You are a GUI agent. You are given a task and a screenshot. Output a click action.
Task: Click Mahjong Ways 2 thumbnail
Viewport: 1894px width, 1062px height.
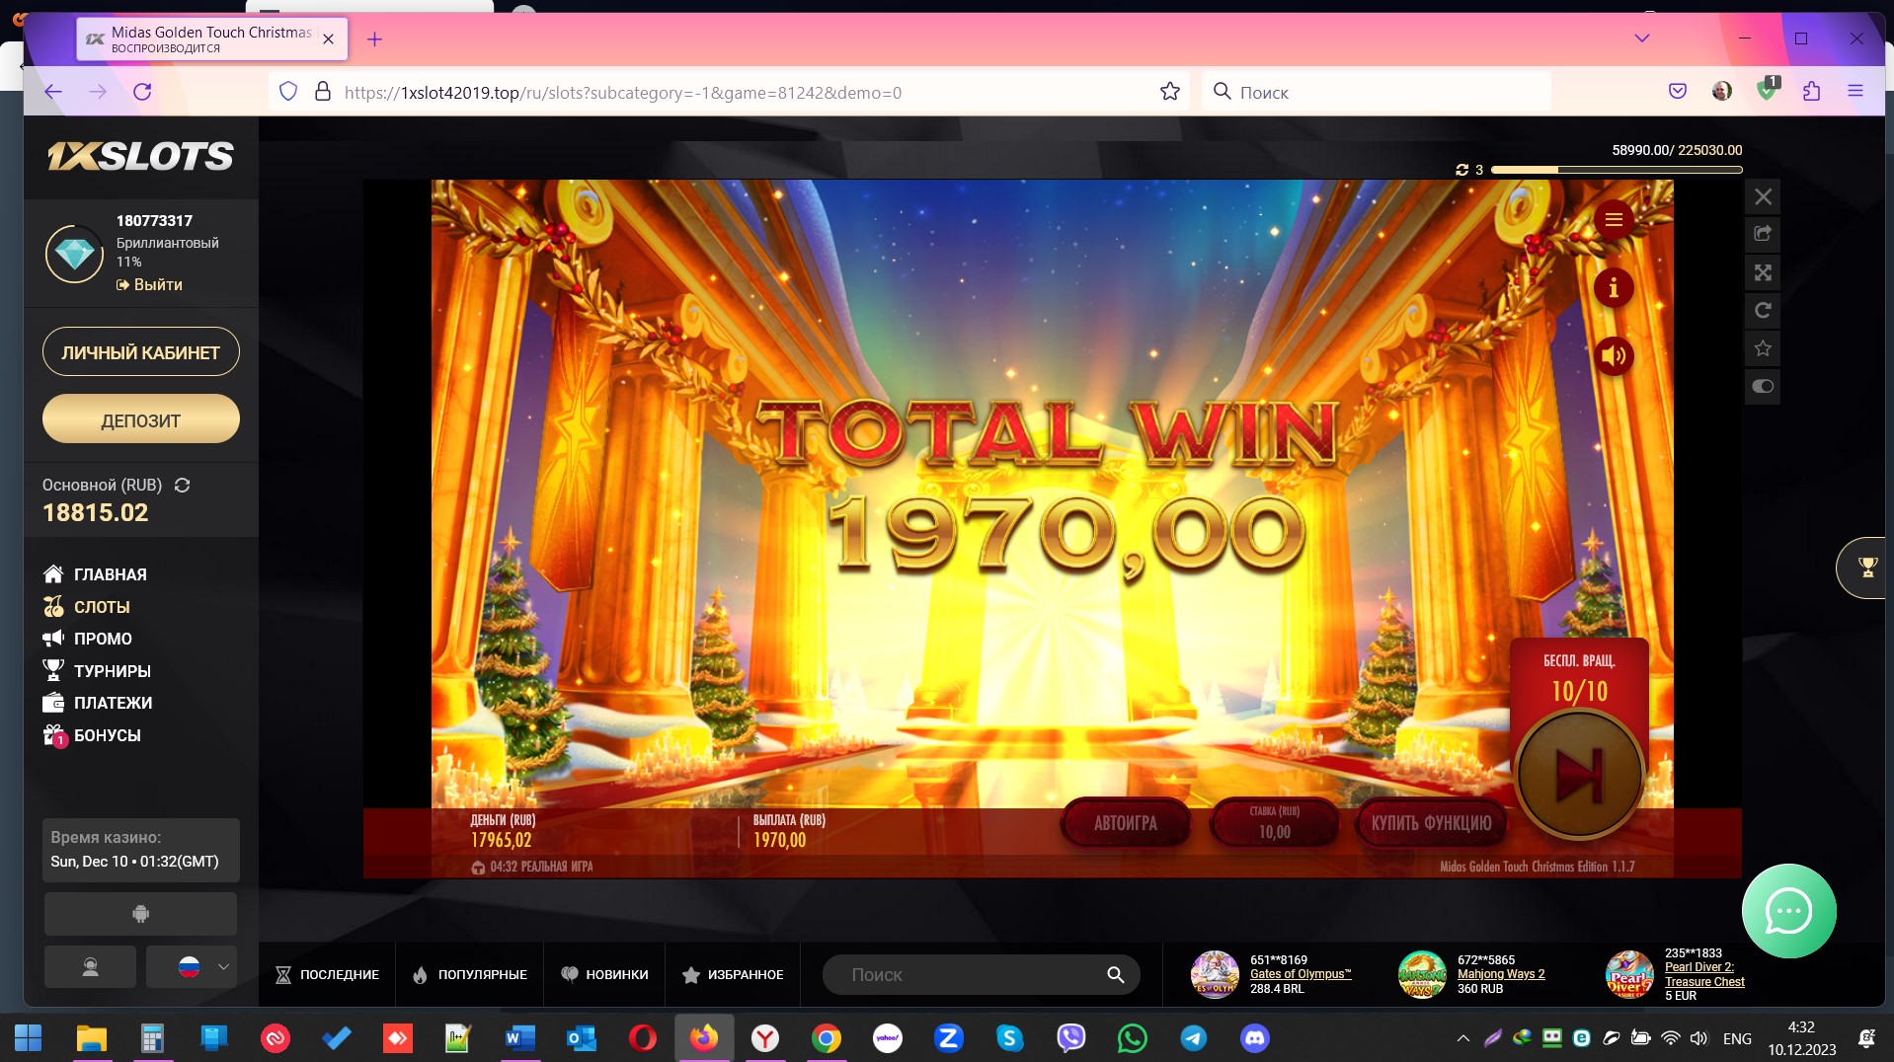point(1422,974)
